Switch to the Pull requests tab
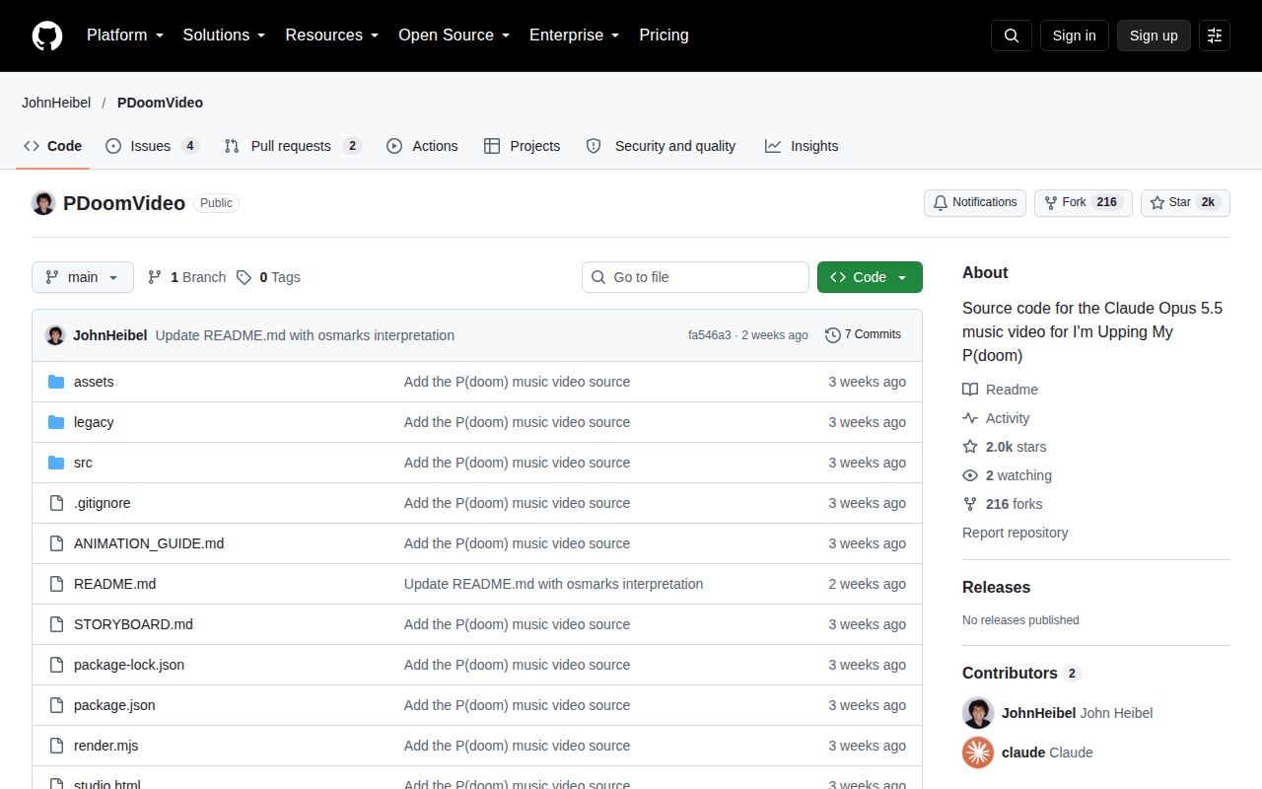 tap(293, 146)
